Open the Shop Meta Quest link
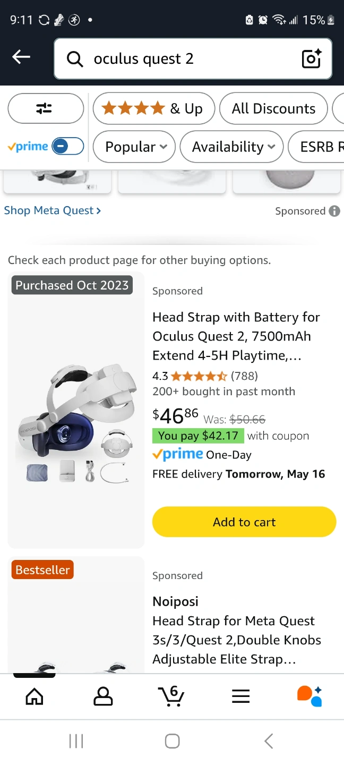The image size is (344, 765). [52, 210]
